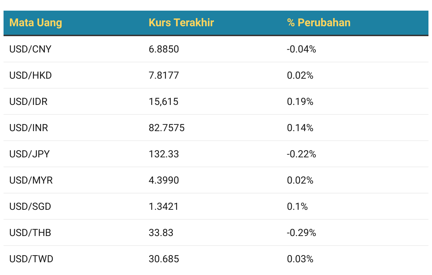Click the Mata Uang column header
Viewport: 432px width, 275px height.
pyautogui.click(x=35, y=23)
